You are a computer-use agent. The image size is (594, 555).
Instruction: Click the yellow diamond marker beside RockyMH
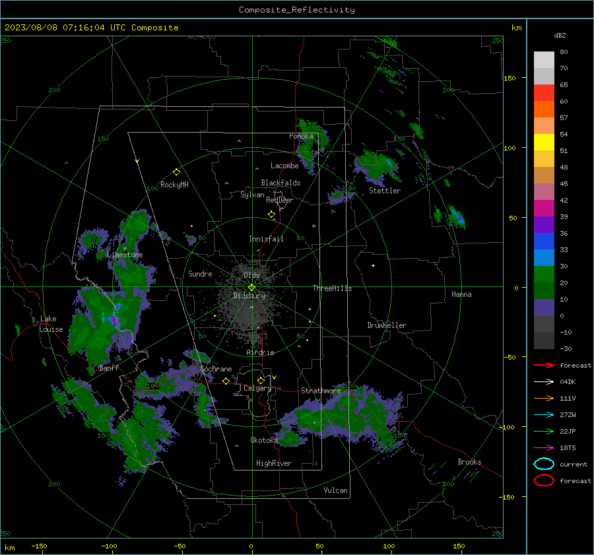tap(176, 172)
